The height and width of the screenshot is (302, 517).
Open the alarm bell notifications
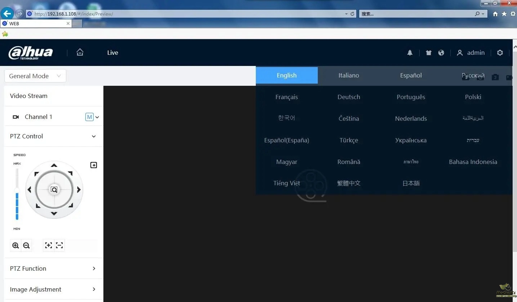pos(410,53)
